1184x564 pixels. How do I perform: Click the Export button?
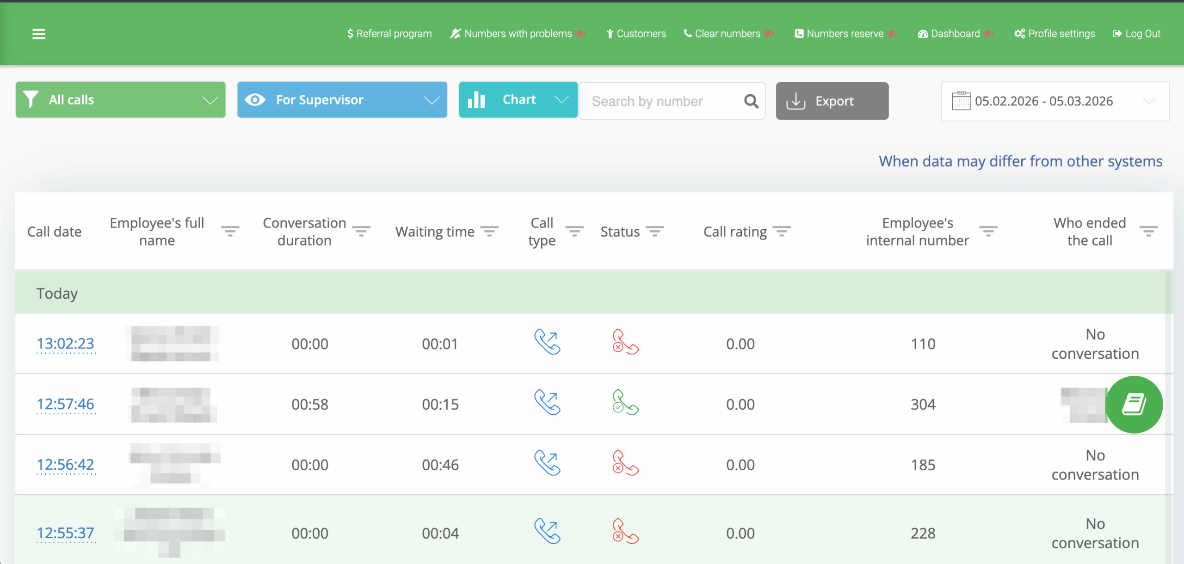832,101
